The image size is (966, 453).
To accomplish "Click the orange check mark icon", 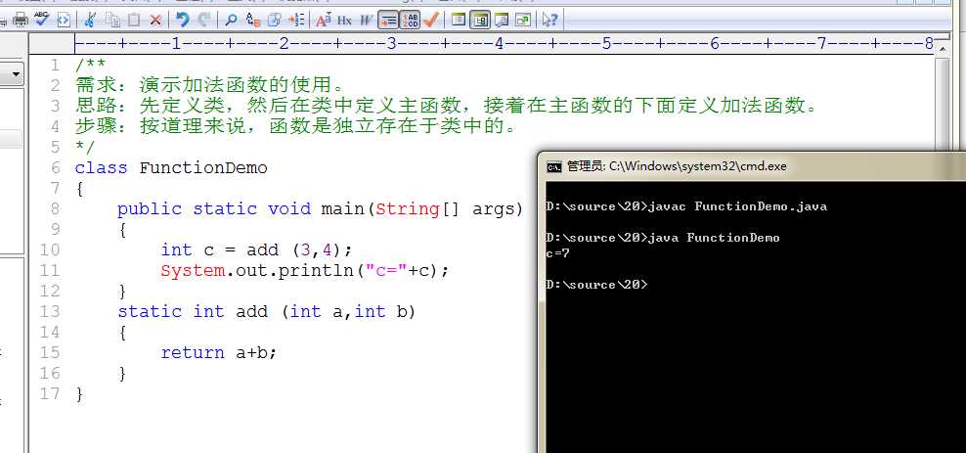I will point(430,21).
